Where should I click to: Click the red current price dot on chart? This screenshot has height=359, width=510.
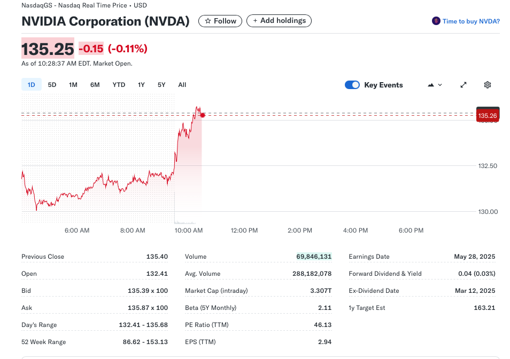coord(203,115)
